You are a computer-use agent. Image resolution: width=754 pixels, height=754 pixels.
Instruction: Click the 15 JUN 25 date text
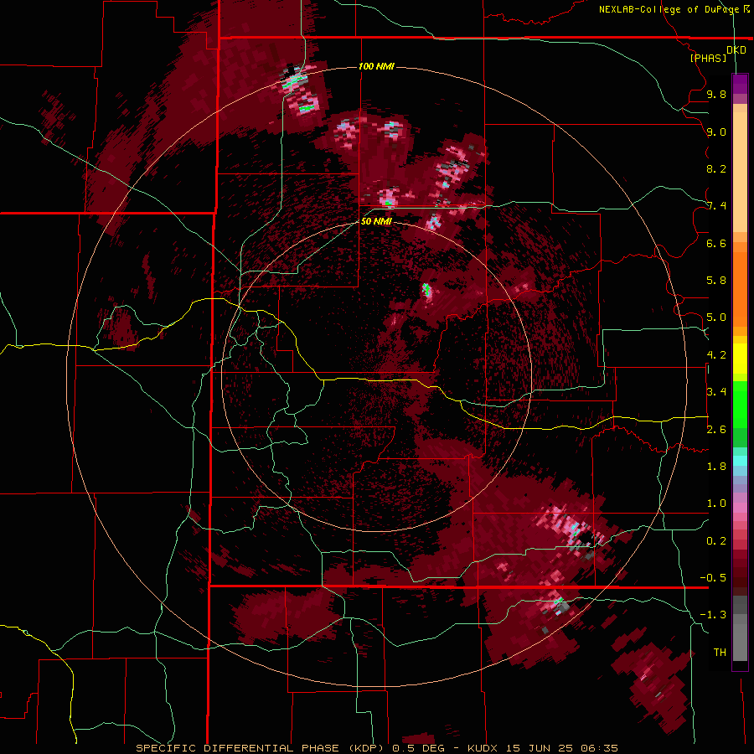tap(539, 748)
